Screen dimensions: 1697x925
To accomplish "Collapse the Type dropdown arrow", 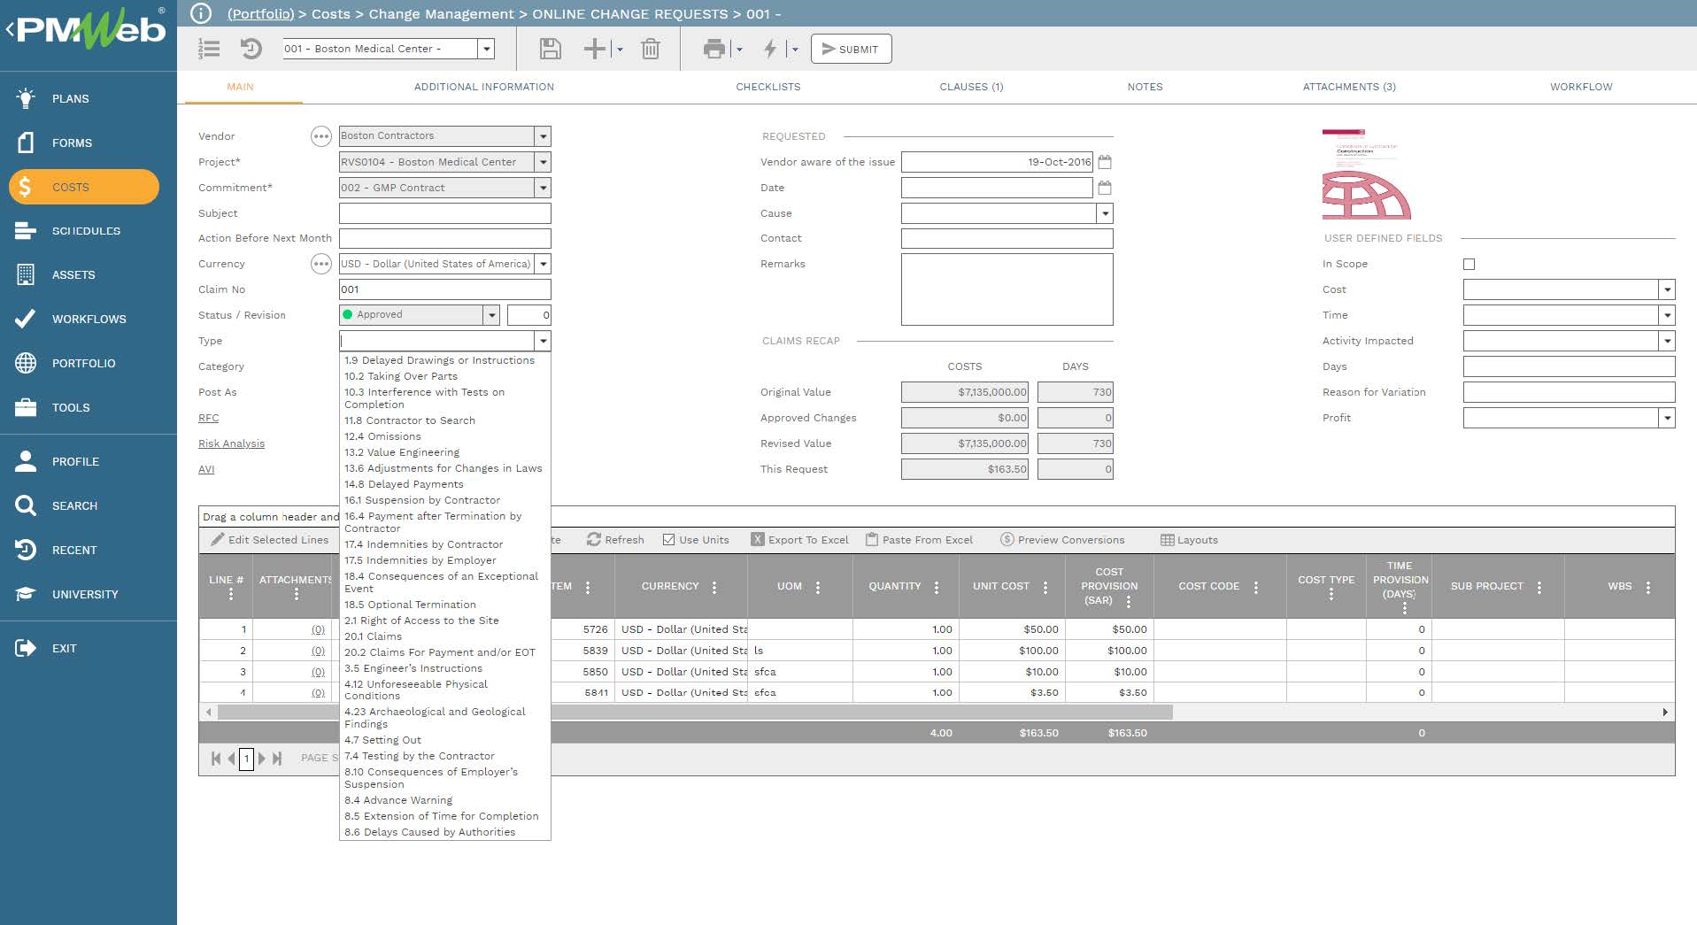I will [543, 341].
